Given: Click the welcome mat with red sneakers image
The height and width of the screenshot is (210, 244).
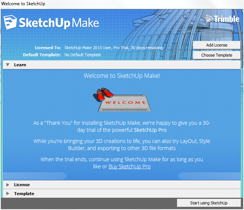Looking at the screenshot, I should (x=122, y=99).
